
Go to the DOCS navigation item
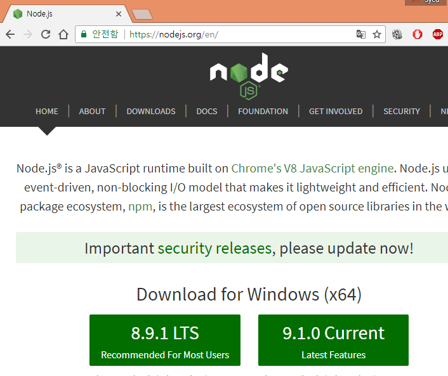click(207, 111)
